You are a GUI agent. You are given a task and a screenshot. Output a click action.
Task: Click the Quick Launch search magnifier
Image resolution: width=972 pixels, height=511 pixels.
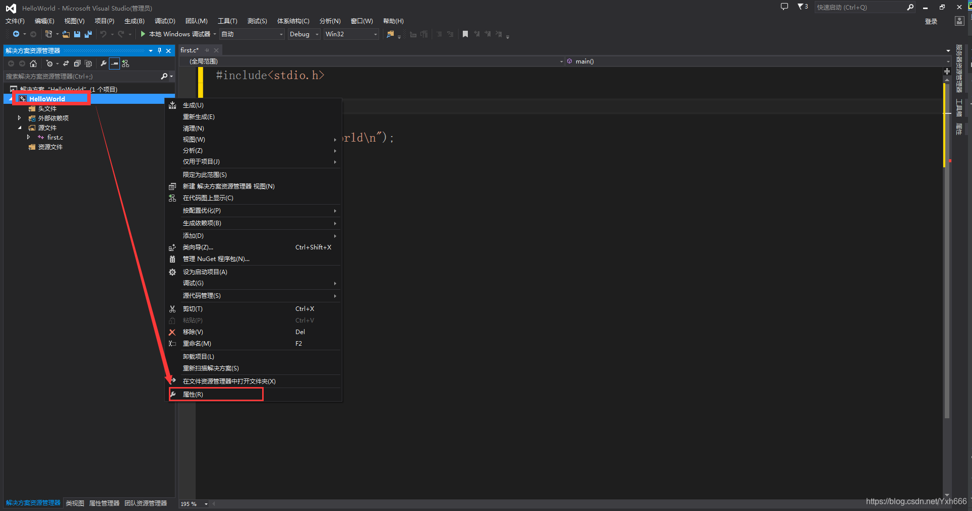910,7
